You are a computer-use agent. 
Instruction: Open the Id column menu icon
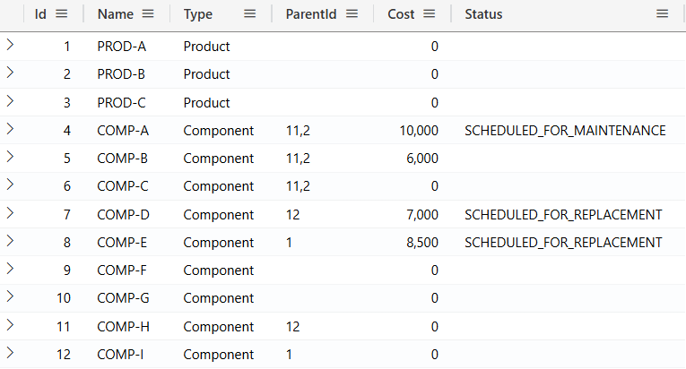click(61, 14)
